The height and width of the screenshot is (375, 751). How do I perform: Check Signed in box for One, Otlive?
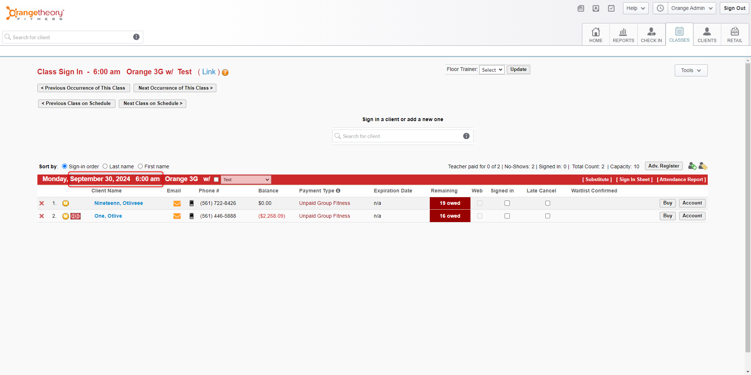[507, 216]
